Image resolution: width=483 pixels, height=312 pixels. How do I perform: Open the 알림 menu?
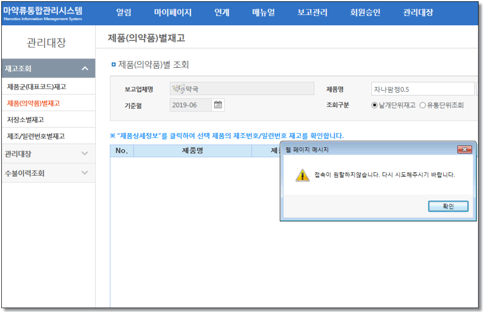click(x=124, y=13)
